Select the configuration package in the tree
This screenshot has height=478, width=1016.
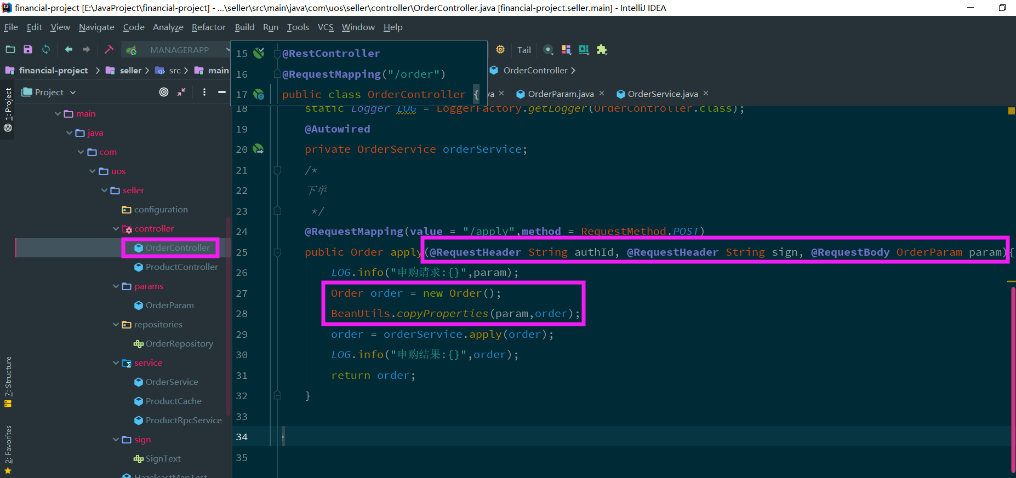161,209
